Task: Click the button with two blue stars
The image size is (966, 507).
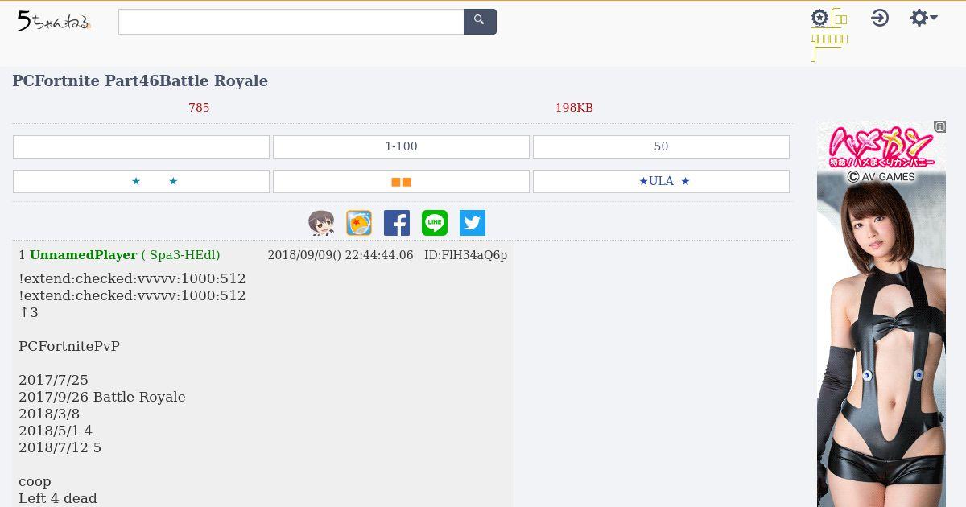Action: click(x=141, y=181)
